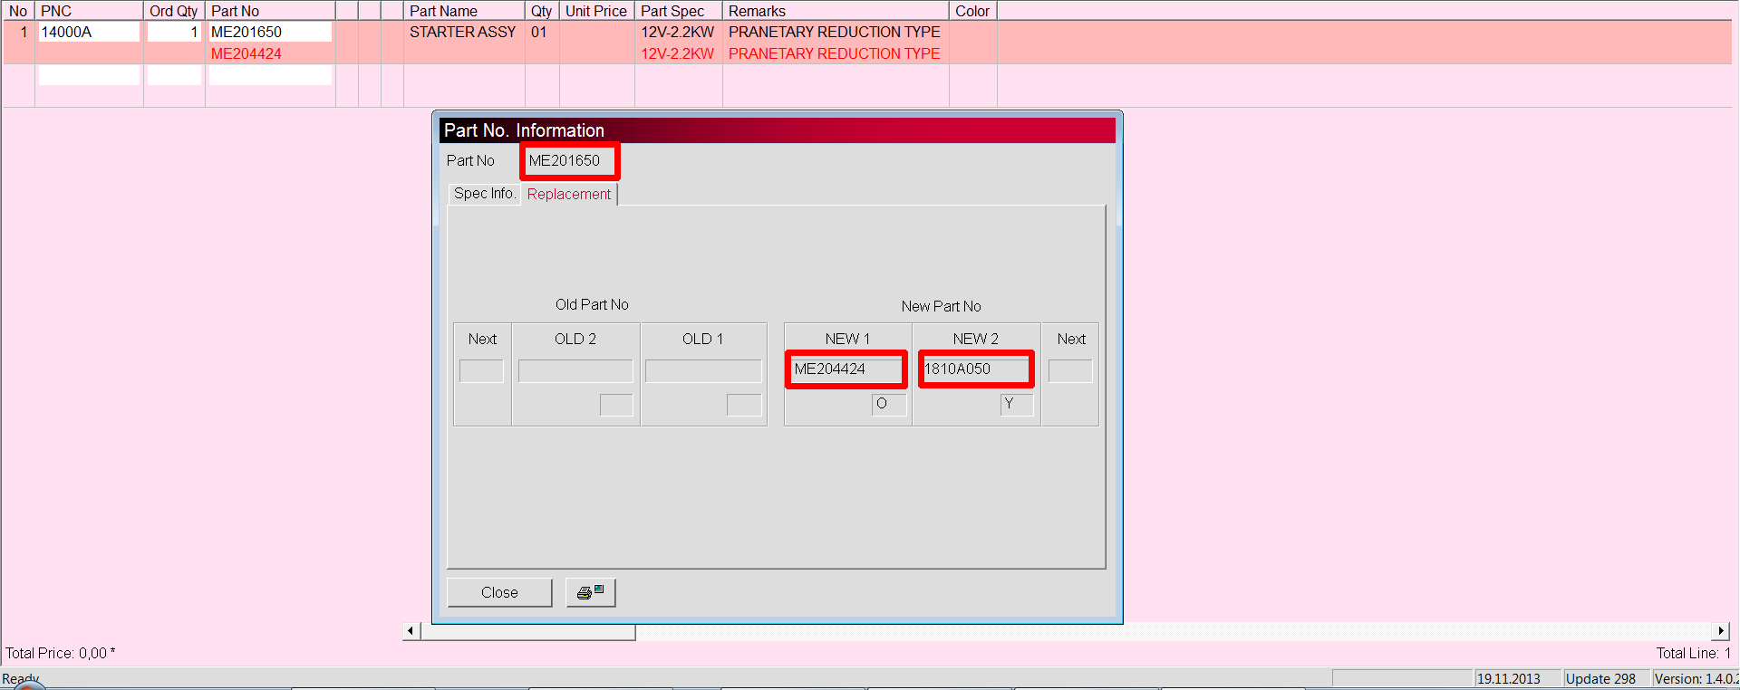
Task: Click the Version status bar entry
Action: [1696, 679]
